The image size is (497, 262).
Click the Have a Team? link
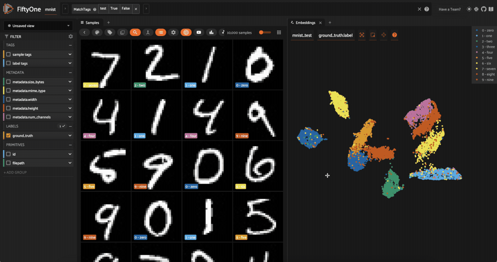tap(449, 9)
